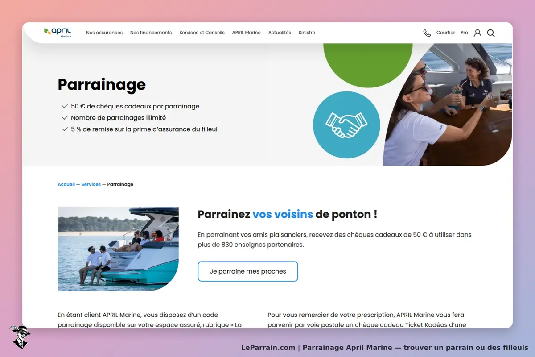Click the 'plus de 830 enseignes partenaires' text
This screenshot has height=357, width=535.
coord(251,245)
